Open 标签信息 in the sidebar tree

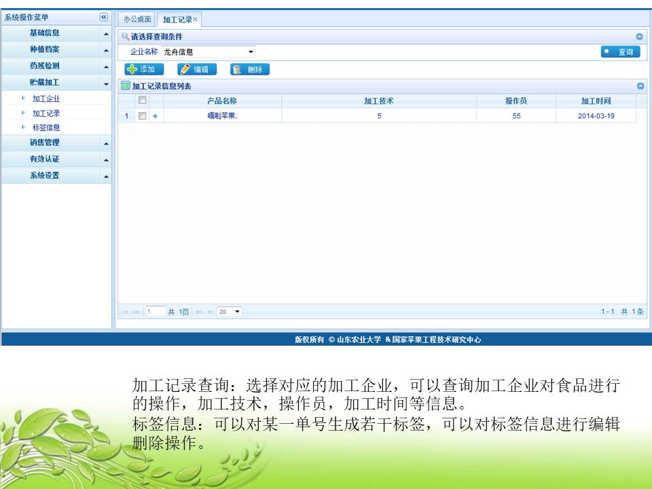[46, 127]
